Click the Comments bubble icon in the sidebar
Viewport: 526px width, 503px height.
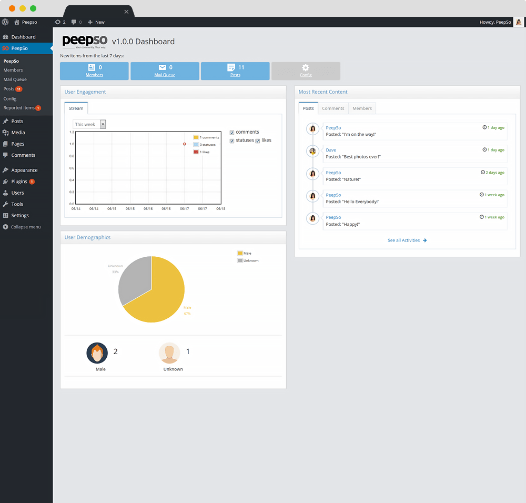5,155
